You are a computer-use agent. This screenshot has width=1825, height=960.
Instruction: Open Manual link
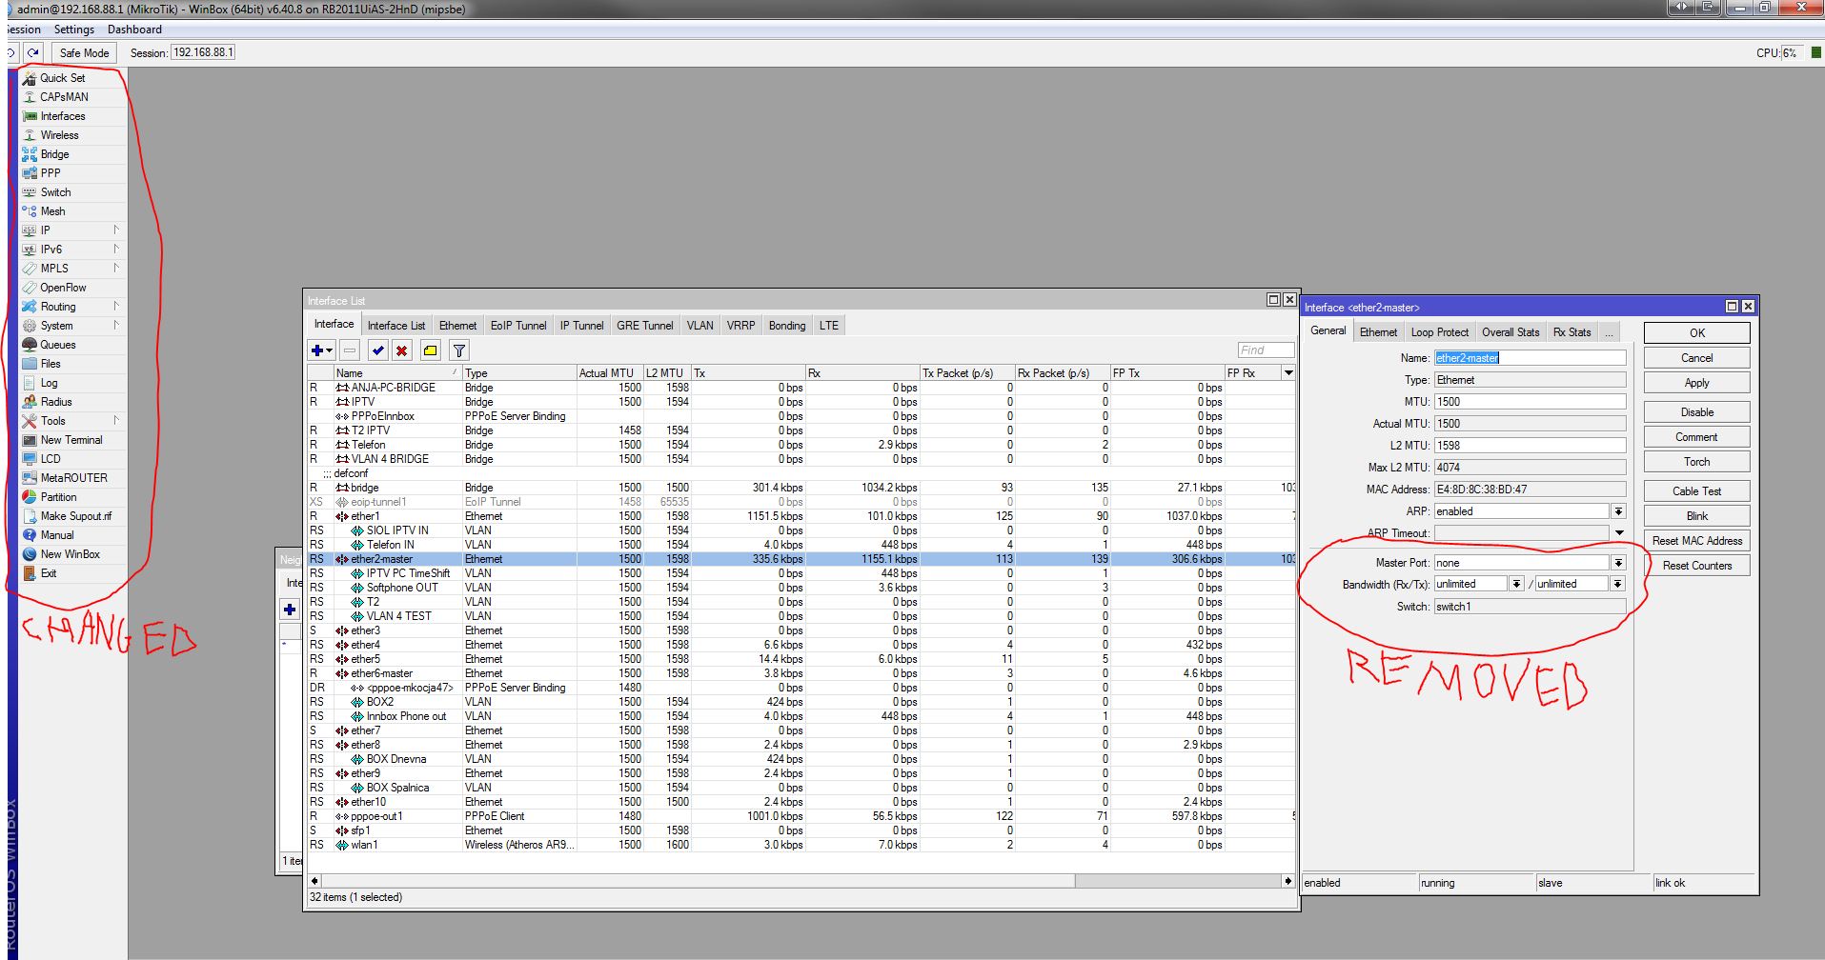click(x=57, y=535)
